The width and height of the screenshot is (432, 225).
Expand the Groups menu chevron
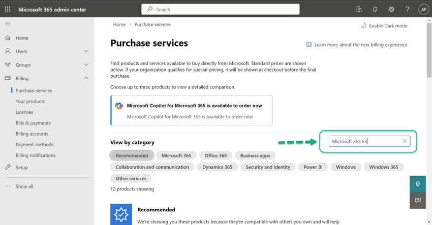click(x=86, y=65)
